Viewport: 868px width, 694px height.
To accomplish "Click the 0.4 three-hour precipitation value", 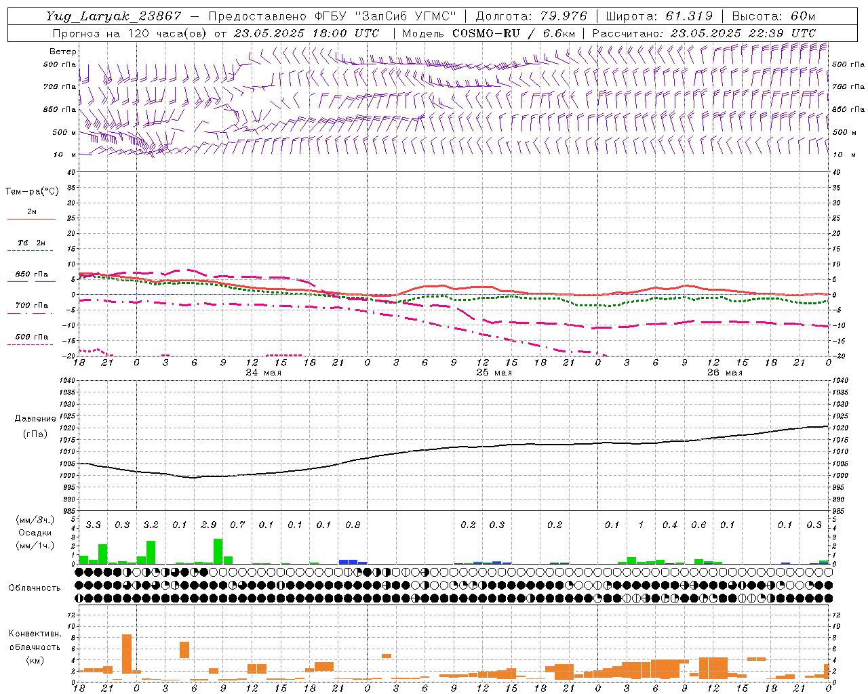I will click(x=670, y=525).
